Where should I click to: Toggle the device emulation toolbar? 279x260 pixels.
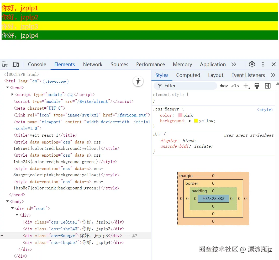pyautogui.click(x=16, y=64)
